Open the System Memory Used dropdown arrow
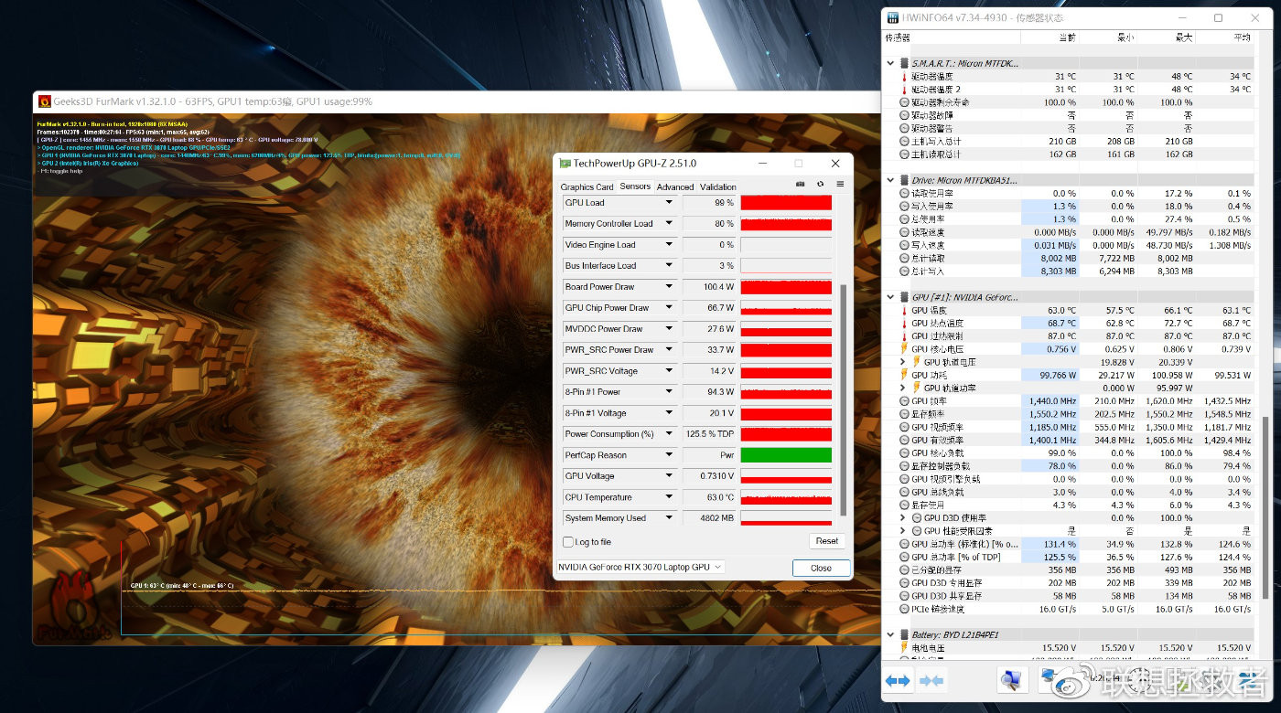 tap(669, 518)
